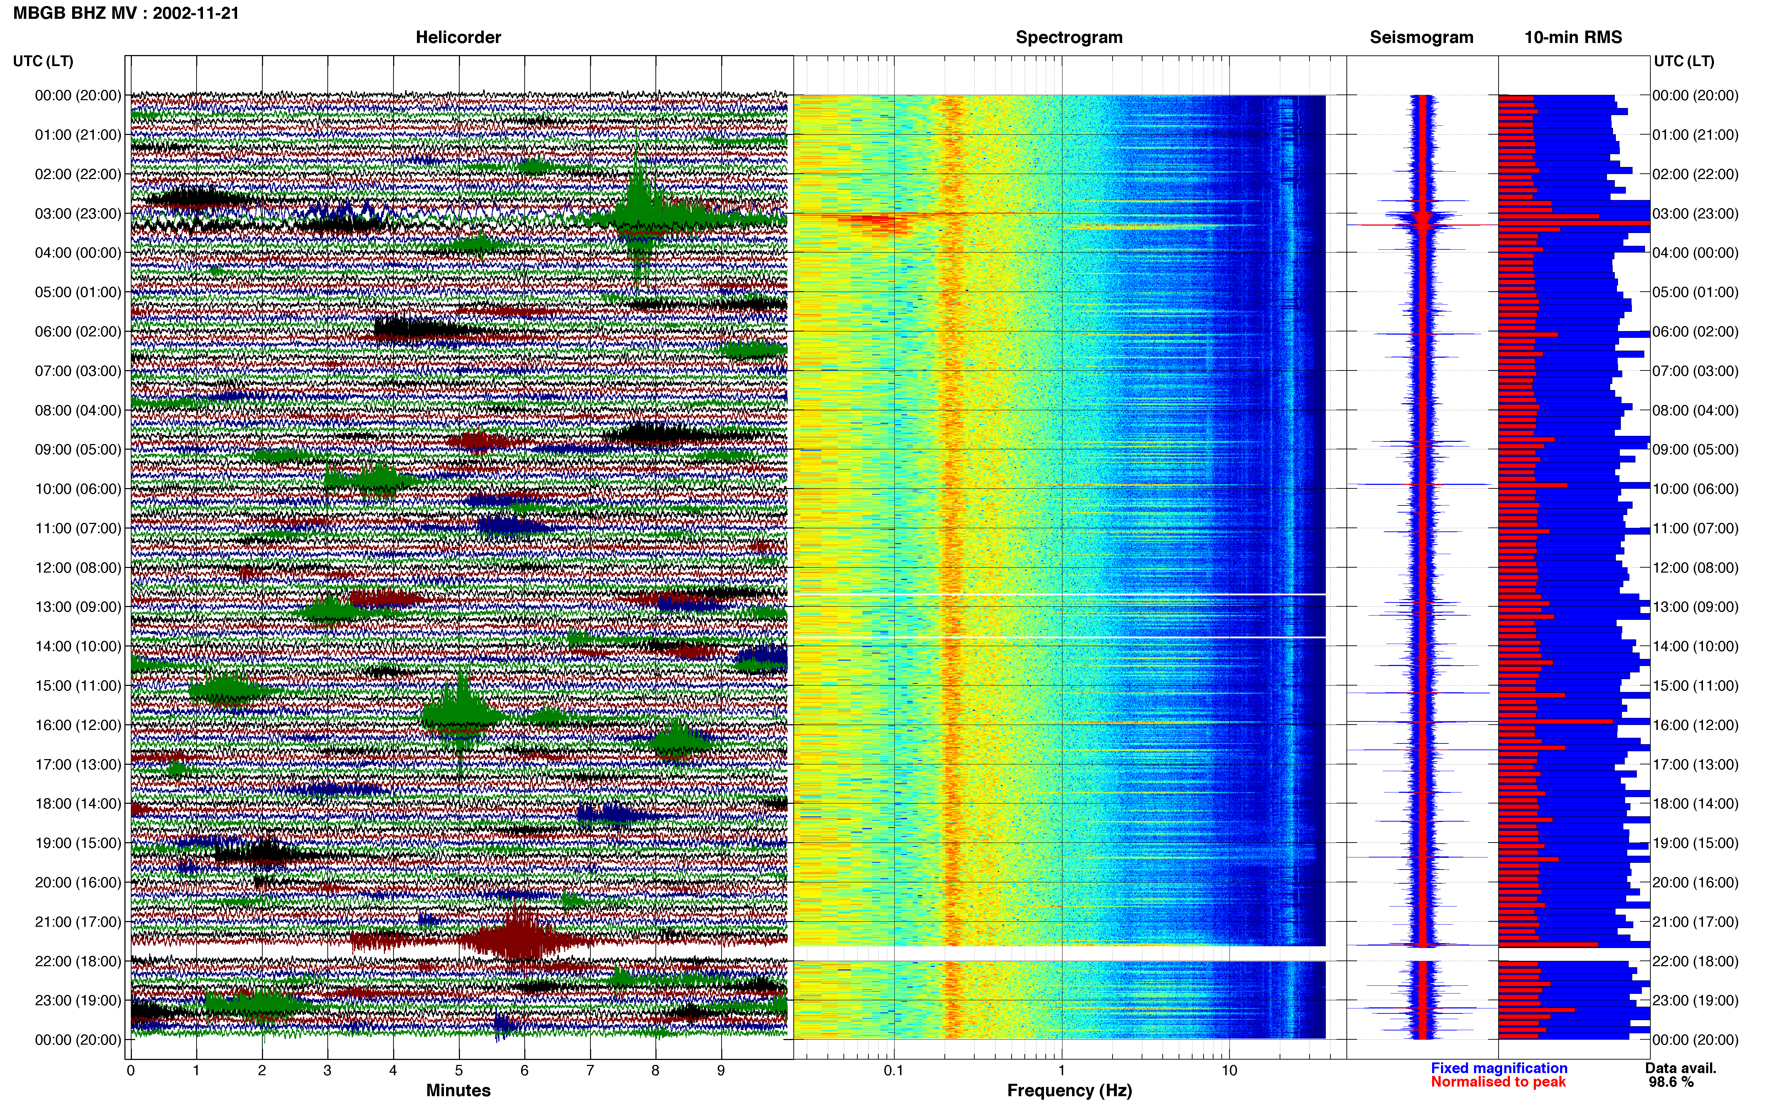The height and width of the screenshot is (1115, 1784).
Task: Select the 'Spectrogram' panel heading
Action: coord(1069,37)
